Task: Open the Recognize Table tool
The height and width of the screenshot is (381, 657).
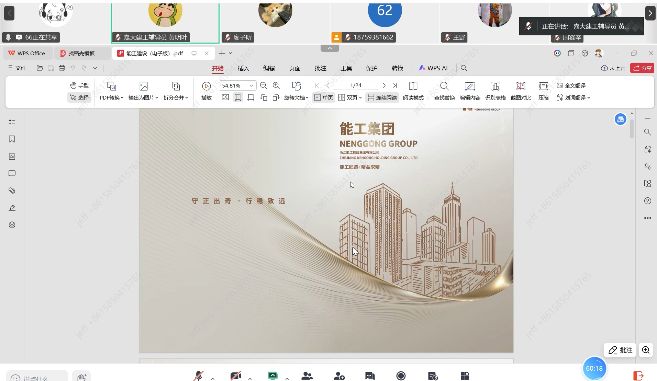Action: 495,91
